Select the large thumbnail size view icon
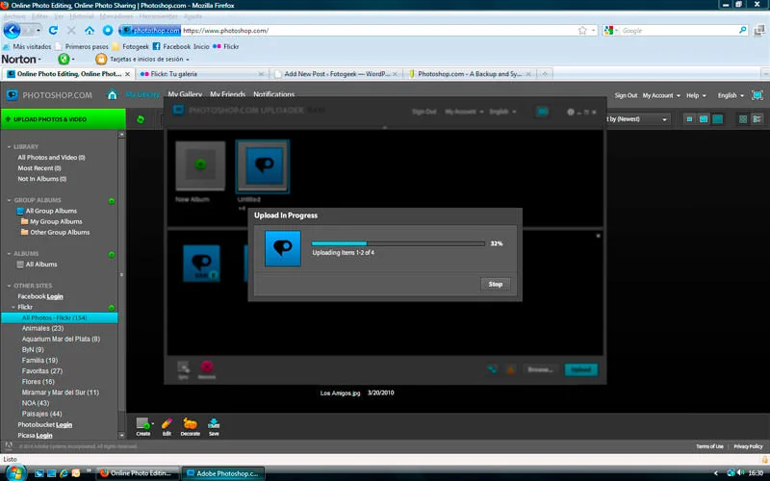The image size is (770, 481). pyautogui.click(x=717, y=119)
